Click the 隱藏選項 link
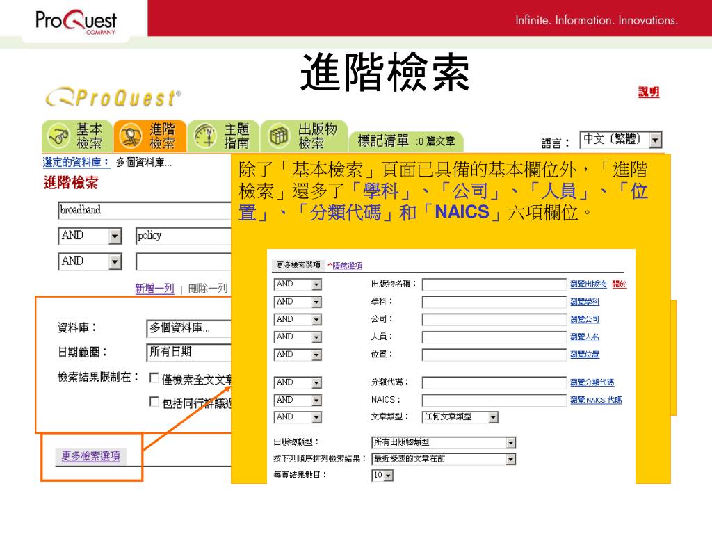 348,266
